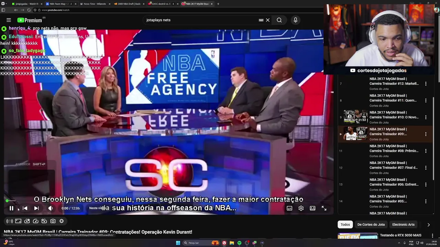Open the menu for playlist item #05
Image resolution: width=440 pixels, height=247 pixels.
pyautogui.click(x=426, y=201)
